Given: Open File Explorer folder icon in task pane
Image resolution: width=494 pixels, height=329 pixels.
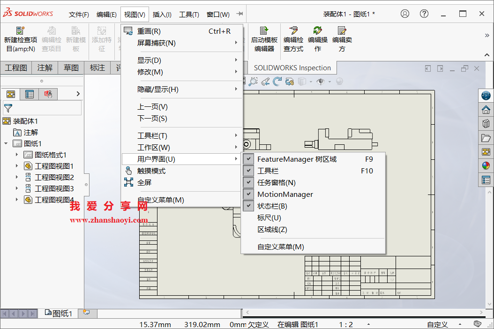Looking at the screenshot, I should [x=486, y=138].
